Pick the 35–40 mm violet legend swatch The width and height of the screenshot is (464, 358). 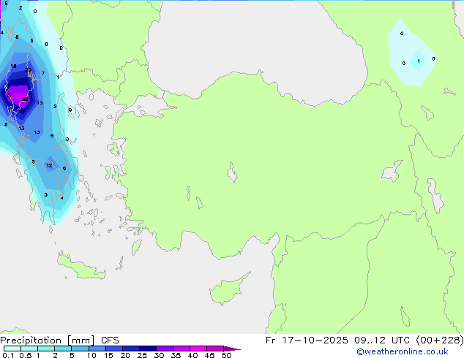pyautogui.click(x=181, y=349)
